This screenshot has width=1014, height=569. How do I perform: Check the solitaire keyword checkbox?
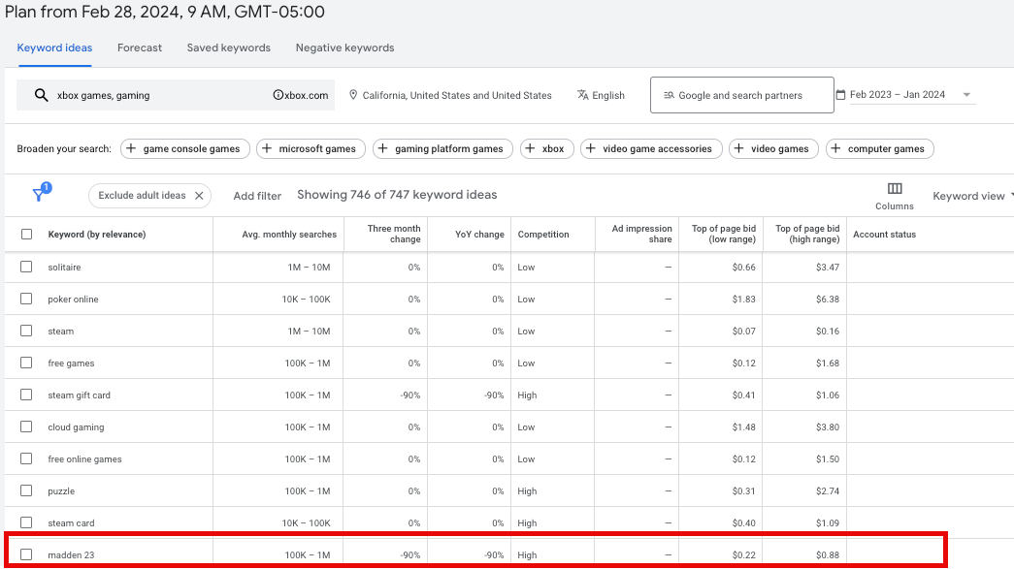pyautogui.click(x=26, y=267)
